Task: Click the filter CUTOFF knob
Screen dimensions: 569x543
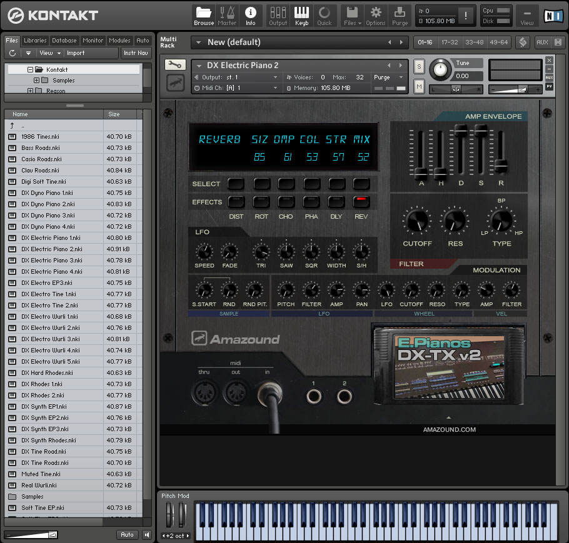Action: [416, 221]
